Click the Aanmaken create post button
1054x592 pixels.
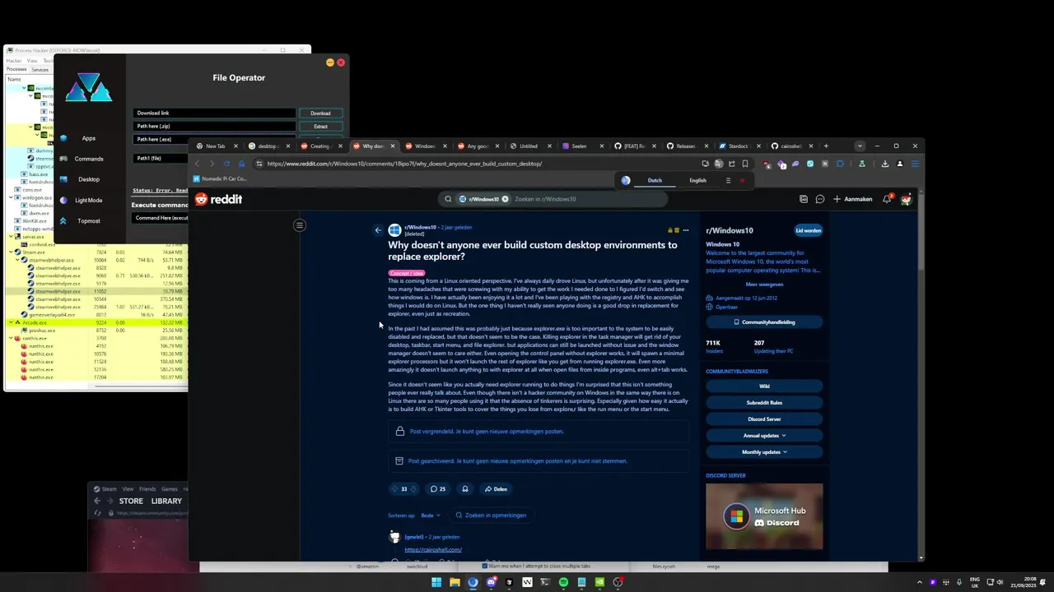[852, 199]
